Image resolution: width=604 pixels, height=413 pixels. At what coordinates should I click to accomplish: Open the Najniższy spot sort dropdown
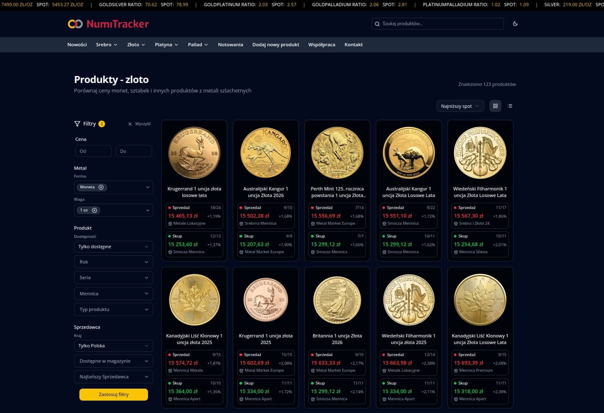point(460,106)
